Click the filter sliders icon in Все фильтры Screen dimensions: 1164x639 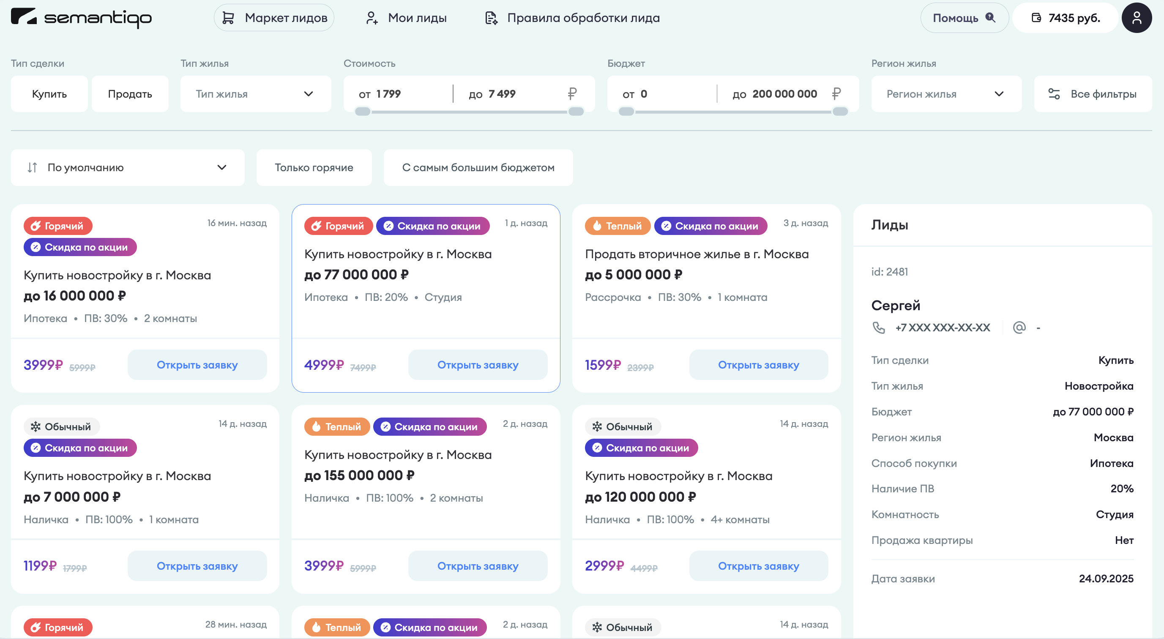tap(1054, 94)
